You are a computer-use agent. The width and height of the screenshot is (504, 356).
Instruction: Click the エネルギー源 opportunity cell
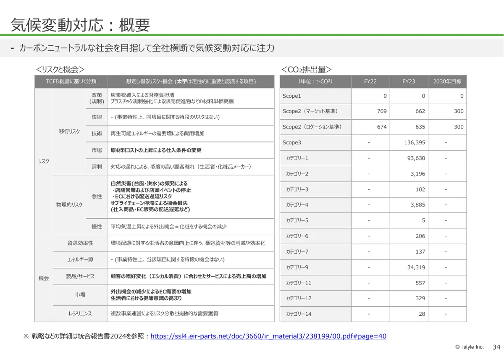point(80,259)
